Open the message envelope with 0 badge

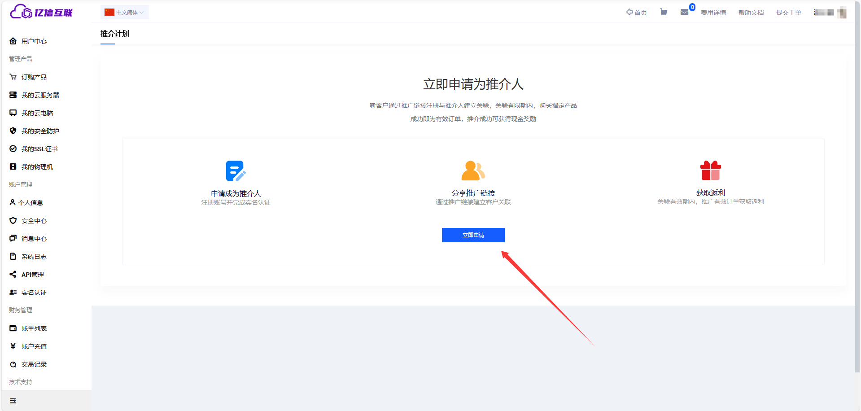click(685, 12)
